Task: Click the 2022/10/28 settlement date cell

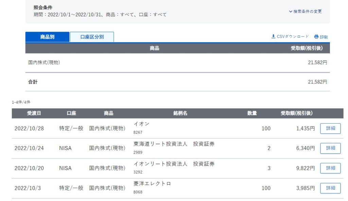Action: click(29, 128)
